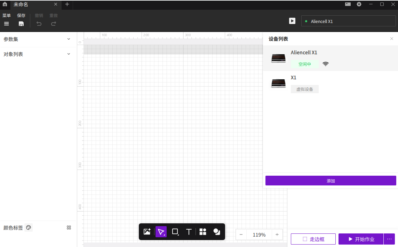The height and width of the screenshot is (247, 398).
Task: Open the Aliencell X1 device selector
Action: pos(348,21)
